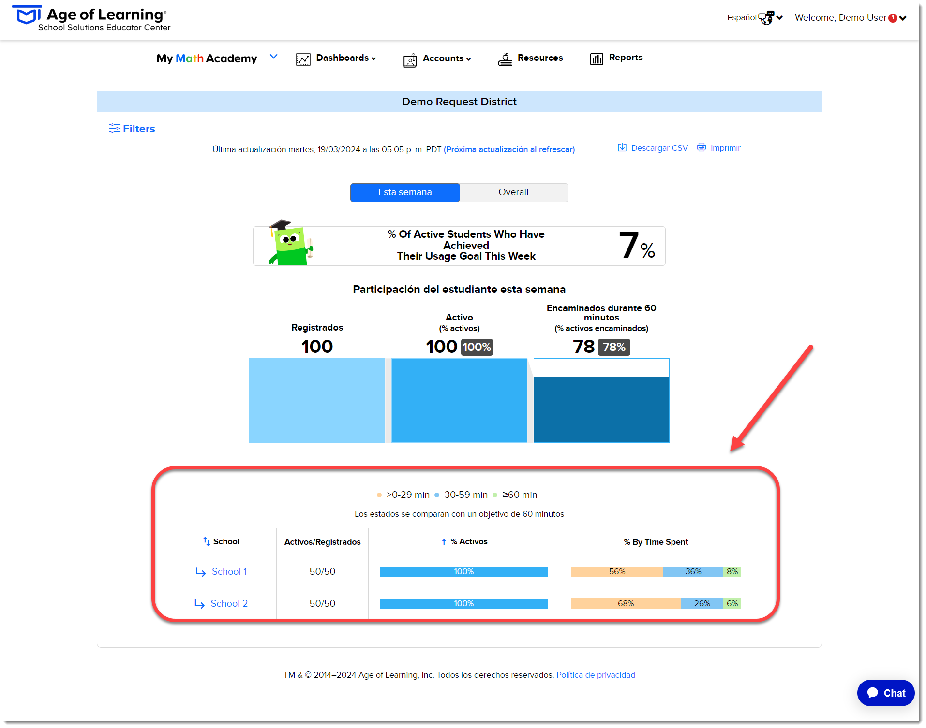The image size is (926, 728).
Task: Click the Descargar CSV download icon
Action: coord(622,147)
